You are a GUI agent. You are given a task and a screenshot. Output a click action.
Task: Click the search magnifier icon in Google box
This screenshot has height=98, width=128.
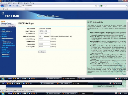(126, 6)
